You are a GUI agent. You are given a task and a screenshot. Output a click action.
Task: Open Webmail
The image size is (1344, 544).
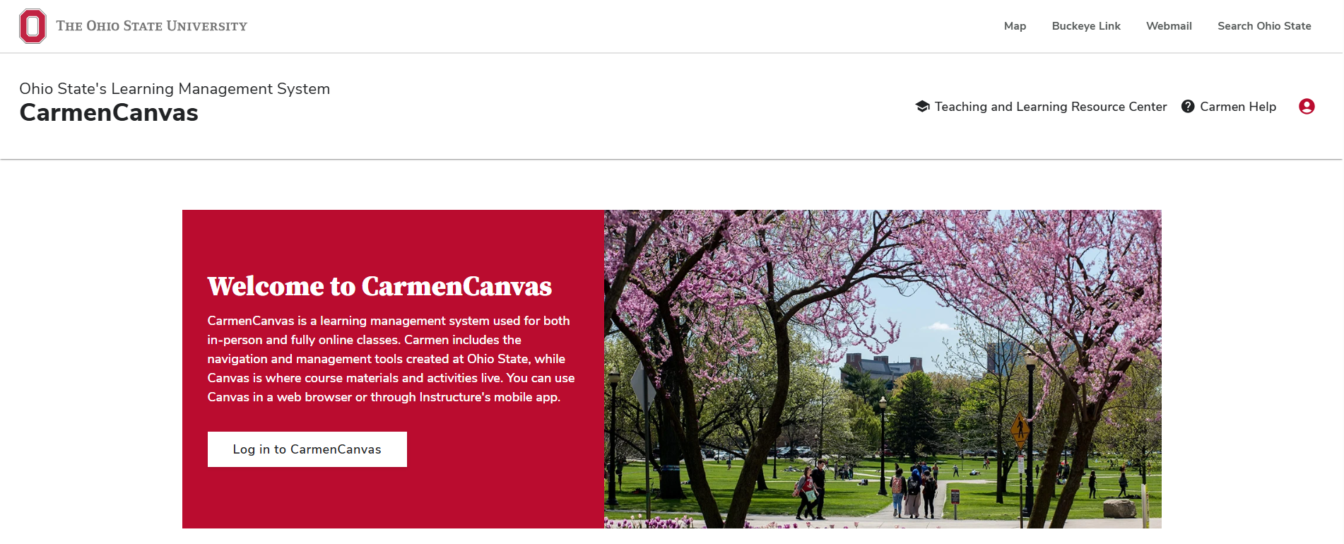click(x=1169, y=26)
